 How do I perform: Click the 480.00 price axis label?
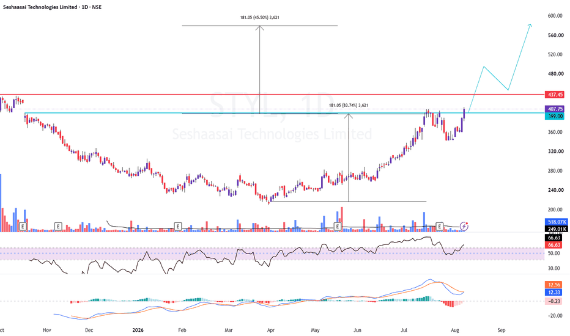point(555,74)
